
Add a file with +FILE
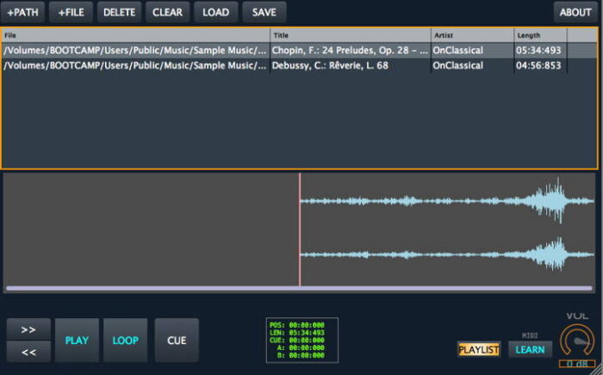pos(71,12)
